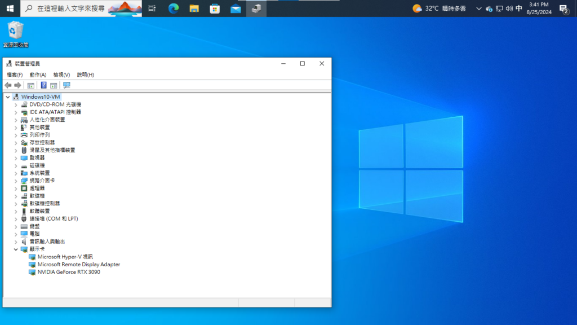This screenshot has width=577, height=325.
Task: Click the keyboard icon beside 鍵盤
Action: (24, 226)
